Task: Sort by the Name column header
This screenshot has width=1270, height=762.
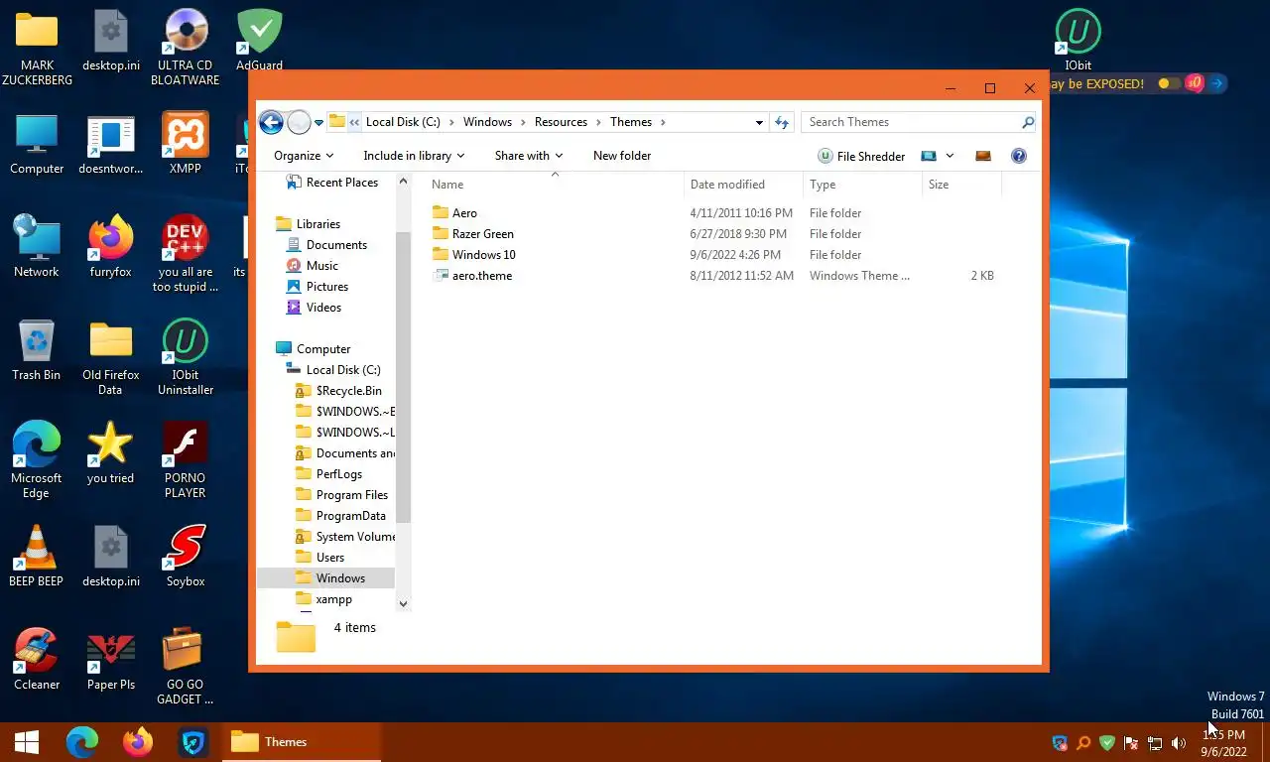Action: [555, 185]
